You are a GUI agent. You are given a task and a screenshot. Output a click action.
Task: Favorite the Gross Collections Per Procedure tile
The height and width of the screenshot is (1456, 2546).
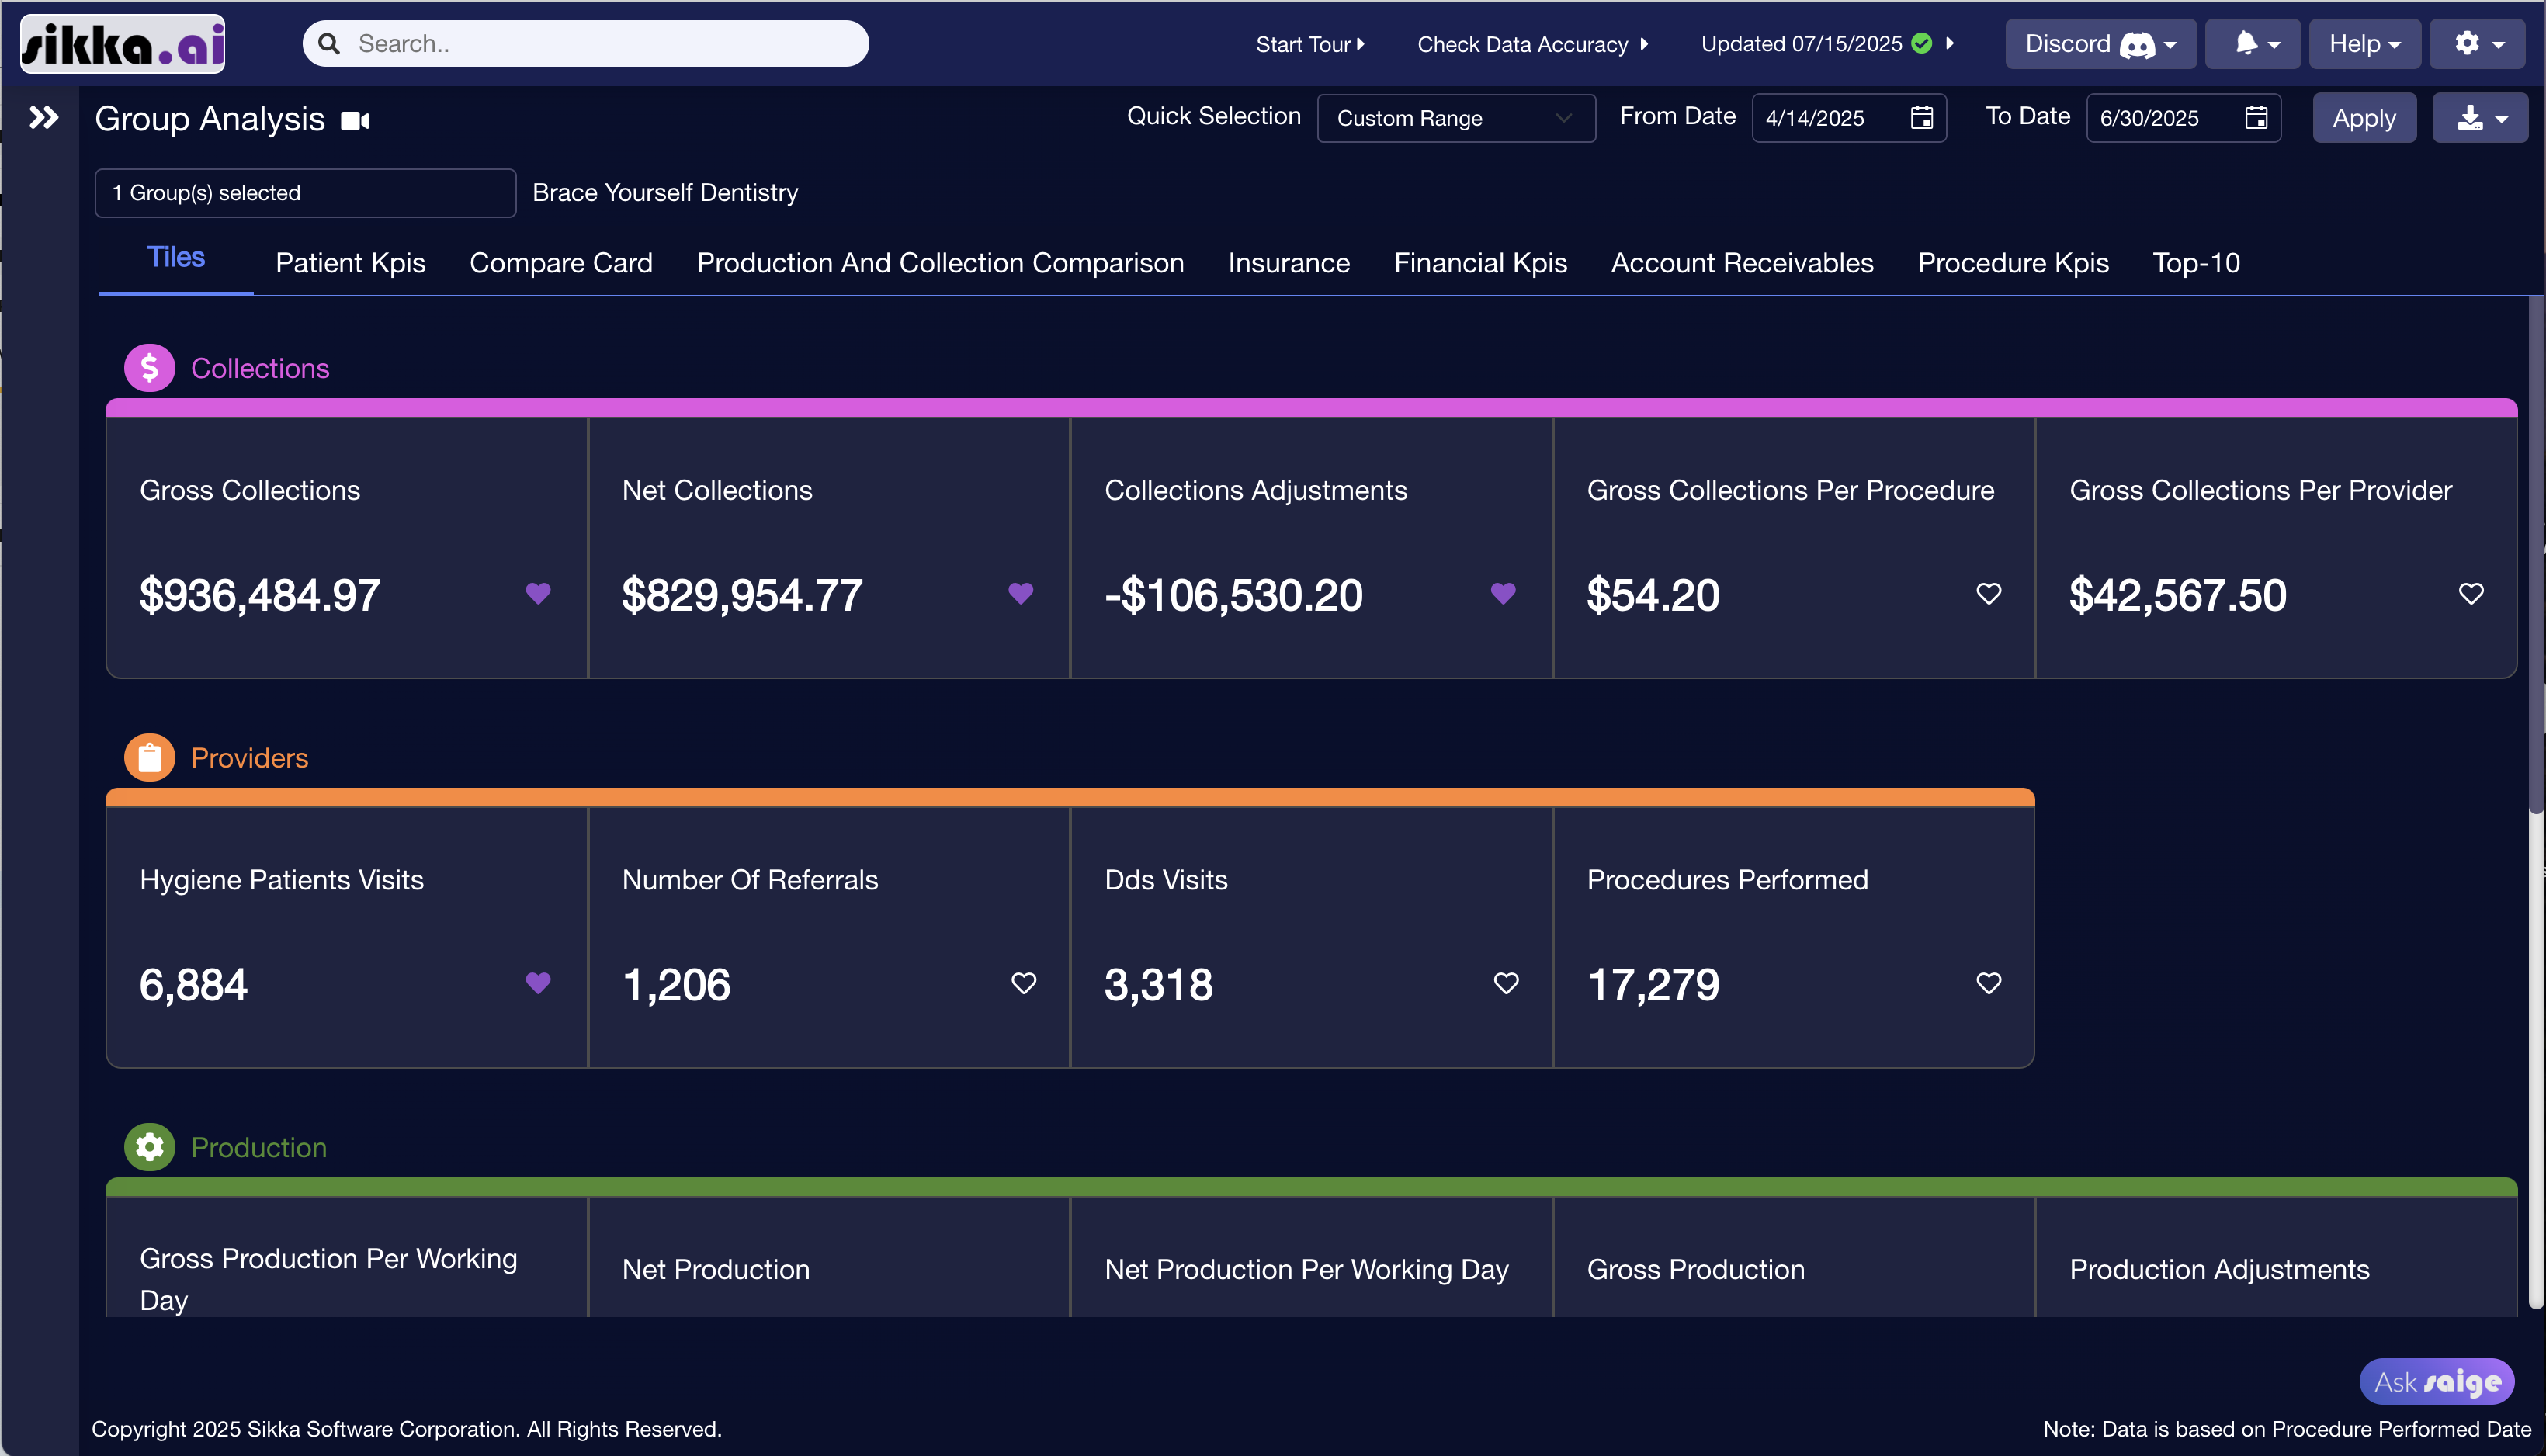tap(1988, 594)
